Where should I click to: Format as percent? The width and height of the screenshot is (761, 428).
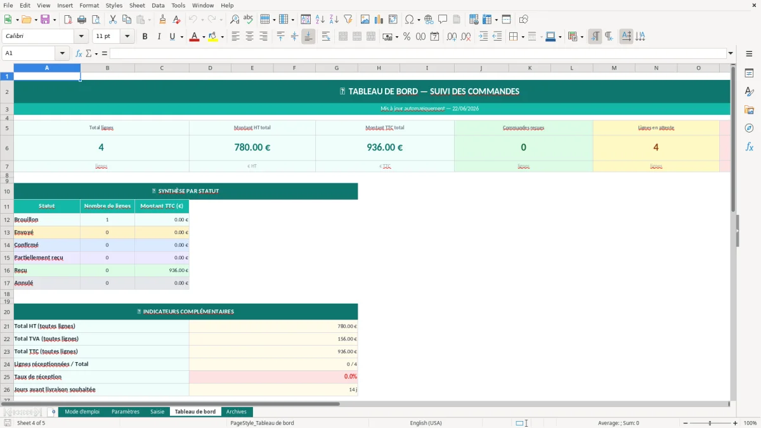click(x=407, y=37)
